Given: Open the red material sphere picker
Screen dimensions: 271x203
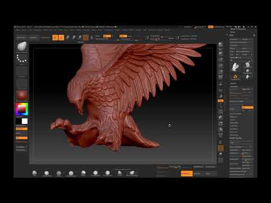Looking at the screenshot, I should [22, 95].
